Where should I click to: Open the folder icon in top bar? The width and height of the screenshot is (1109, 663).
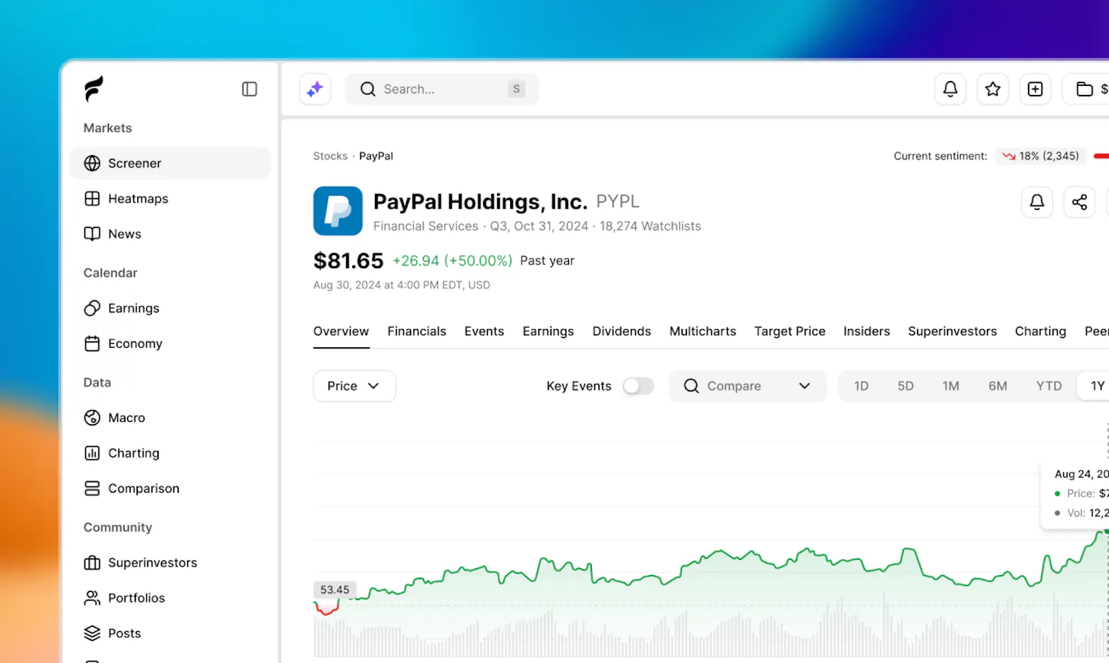click(x=1085, y=89)
